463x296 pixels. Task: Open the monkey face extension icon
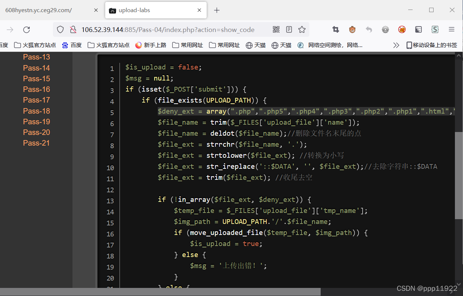(352, 30)
